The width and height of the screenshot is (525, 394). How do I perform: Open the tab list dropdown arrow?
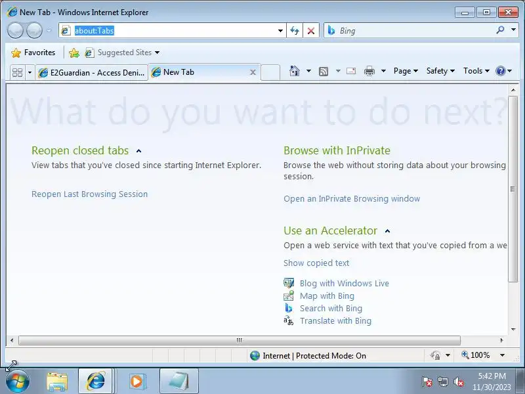coord(30,72)
